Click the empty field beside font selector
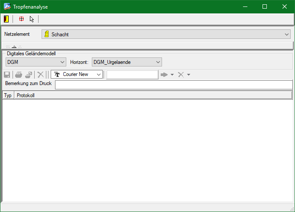295x212 pixels. pos(132,75)
